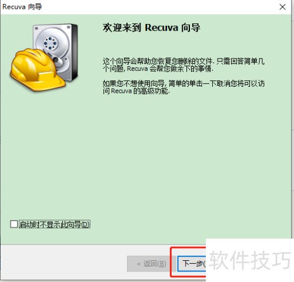
Task: Close the Recuva wizard window
Action: 282,7
